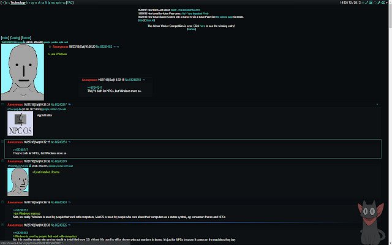Screen dimensions: 392x245
Task: Toggle hide on the 'I just installed Ubuntu' reply
Action: click(2, 161)
